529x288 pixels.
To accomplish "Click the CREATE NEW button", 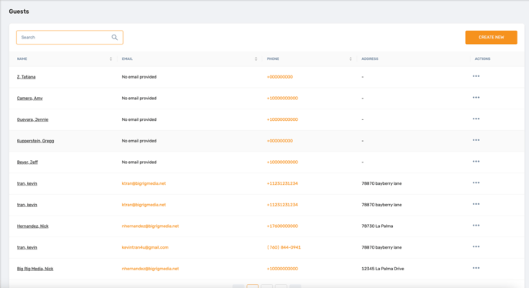I will (x=491, y=37).
